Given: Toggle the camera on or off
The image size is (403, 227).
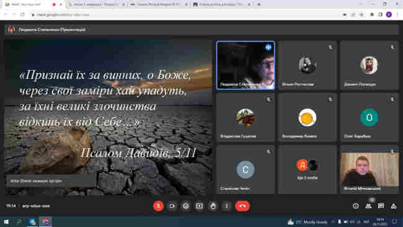Looking at the screenshot, I should pos(172,206).
